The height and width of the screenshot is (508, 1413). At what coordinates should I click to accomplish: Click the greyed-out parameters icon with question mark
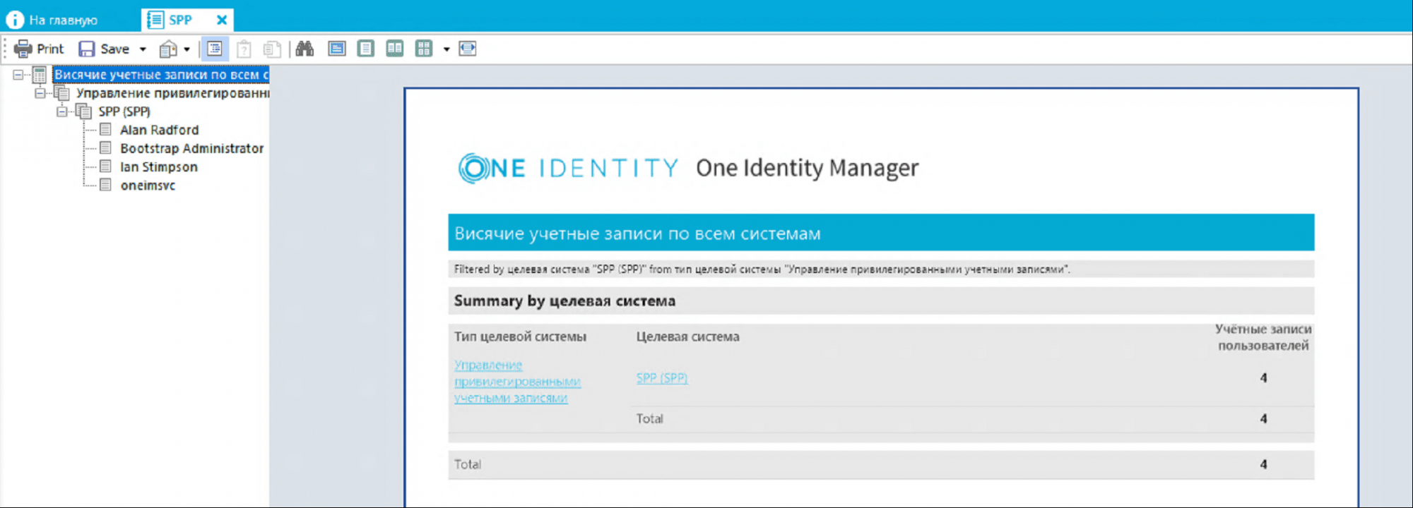244,49
